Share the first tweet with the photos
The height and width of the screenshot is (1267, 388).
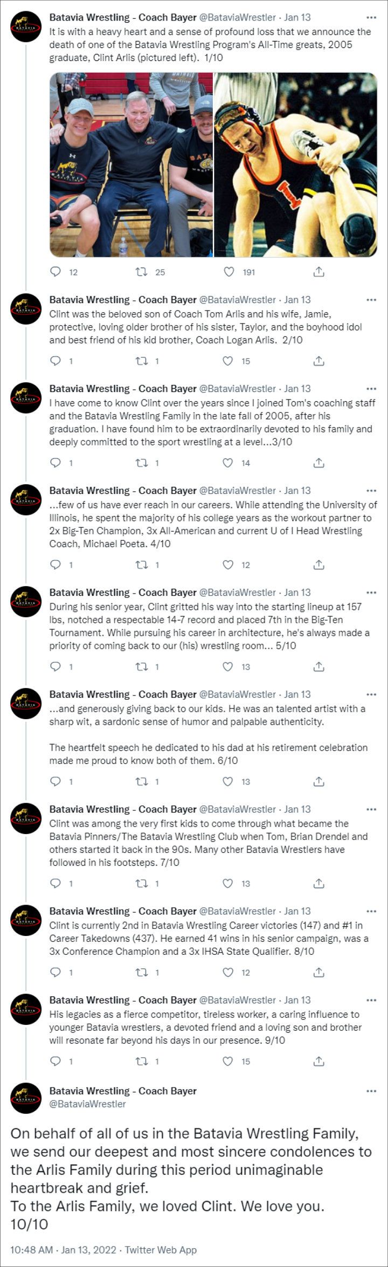pyautogui.click(x=318, y=272)
